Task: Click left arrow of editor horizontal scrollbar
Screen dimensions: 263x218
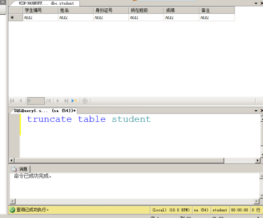Action: [x=12, y=160]
